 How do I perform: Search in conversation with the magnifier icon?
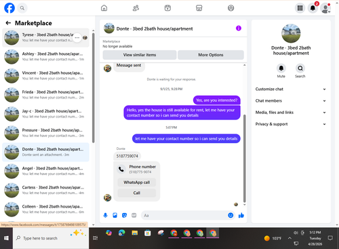click(300, 68)
